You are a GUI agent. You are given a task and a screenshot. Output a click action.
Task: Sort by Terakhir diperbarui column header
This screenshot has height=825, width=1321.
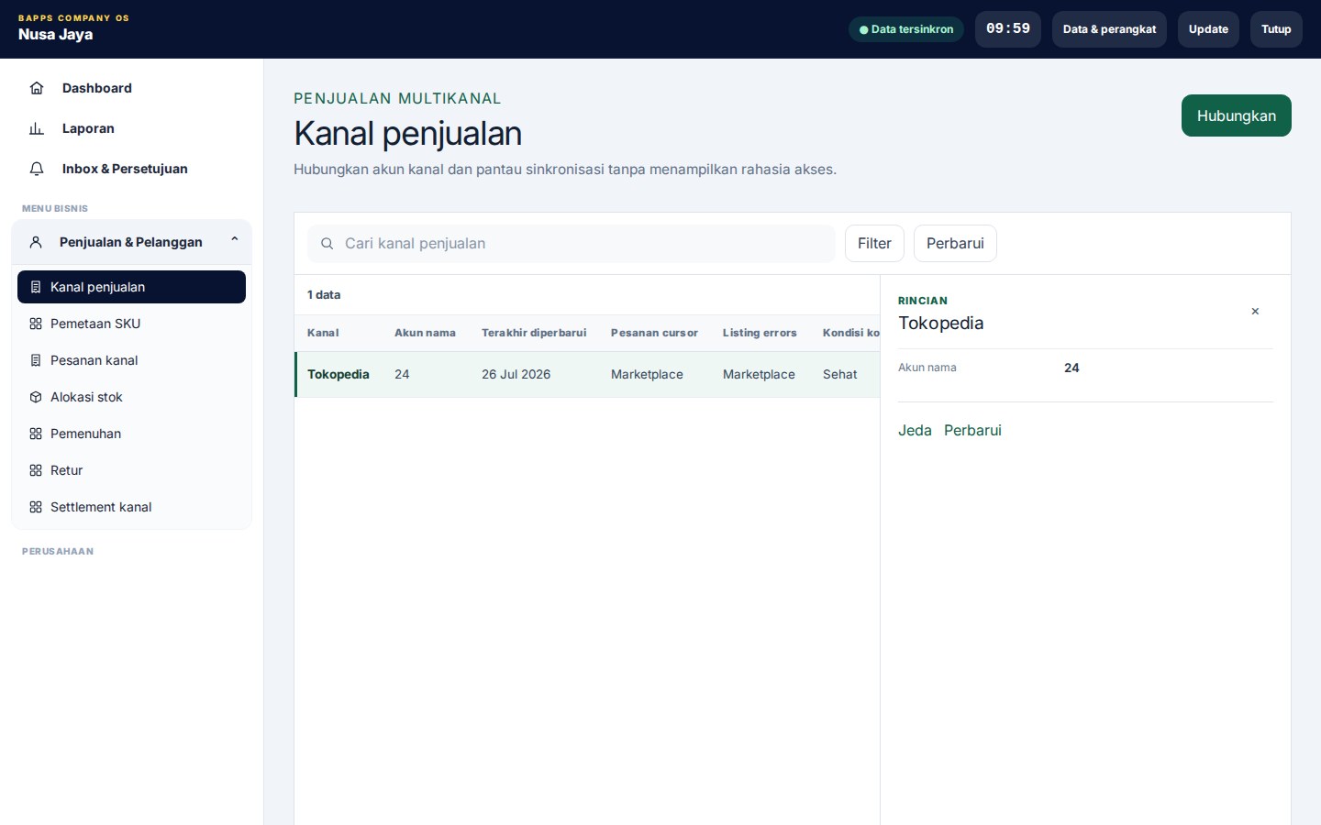[x=534, y=333]
